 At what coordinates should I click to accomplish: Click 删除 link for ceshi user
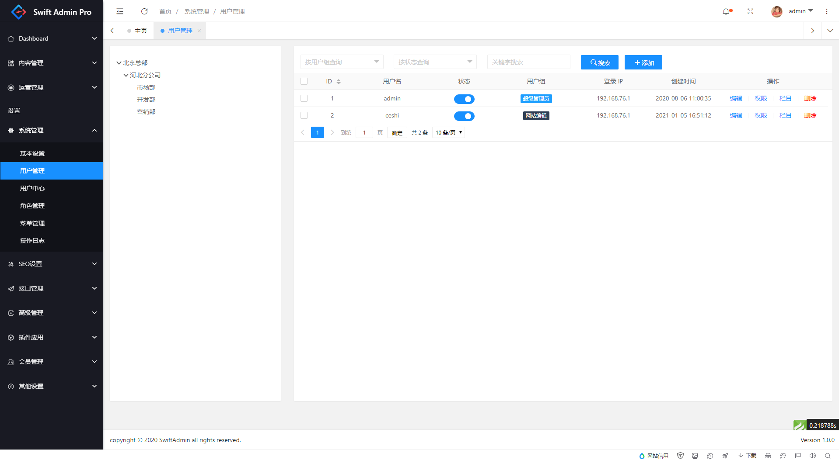[810, 115]
